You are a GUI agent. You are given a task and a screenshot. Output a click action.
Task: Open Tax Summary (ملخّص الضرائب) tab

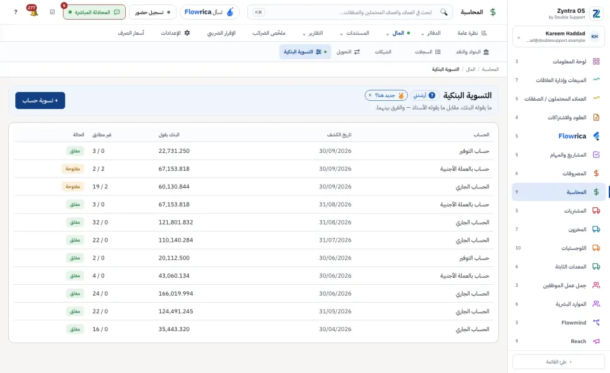[269, 33]
